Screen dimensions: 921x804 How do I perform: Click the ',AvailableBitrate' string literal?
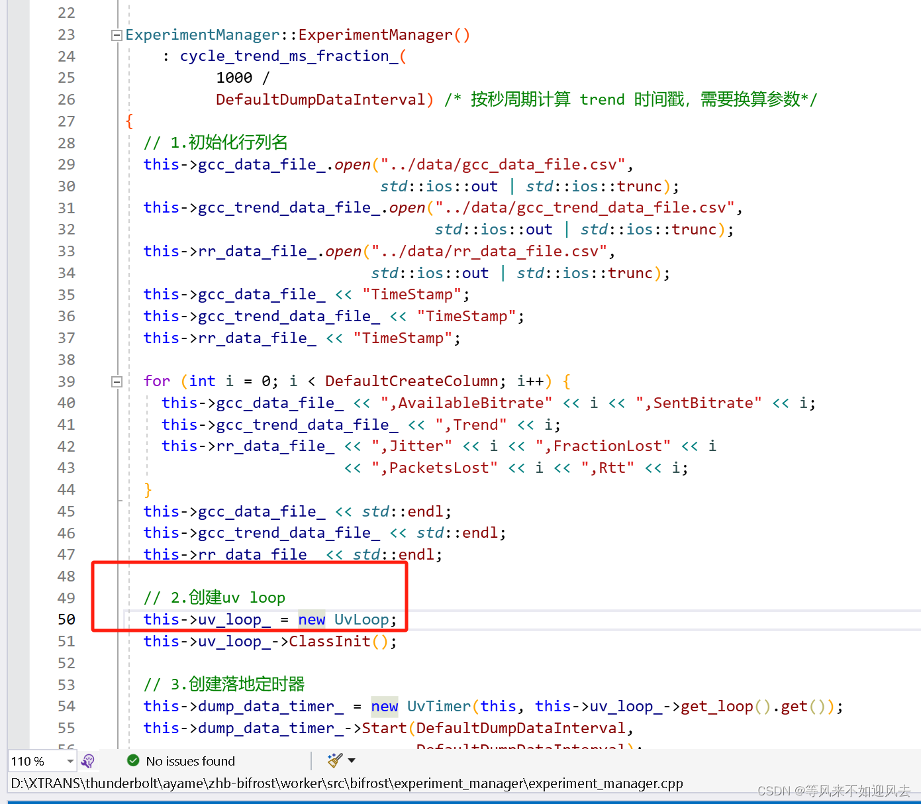point(467,403)
